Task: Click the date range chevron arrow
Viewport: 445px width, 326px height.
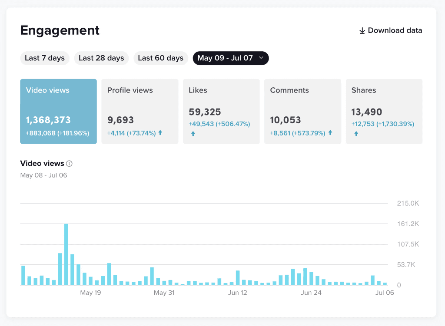Action: (261, 58)
